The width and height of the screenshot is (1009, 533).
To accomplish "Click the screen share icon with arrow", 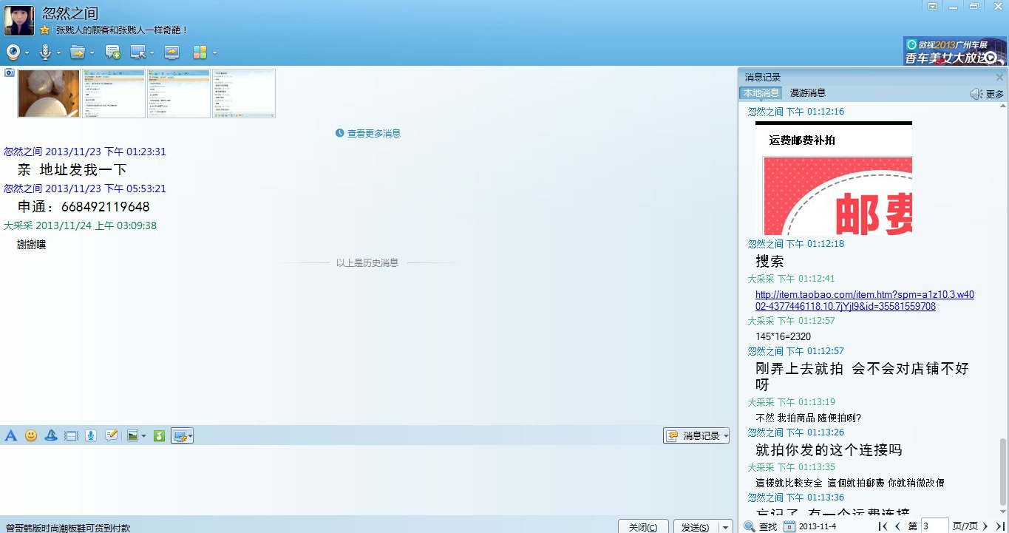I will 171,52.
